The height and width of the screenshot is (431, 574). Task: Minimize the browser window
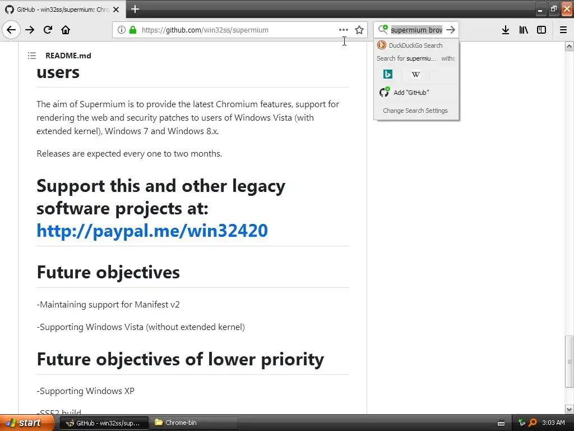[x=540, y=10]
